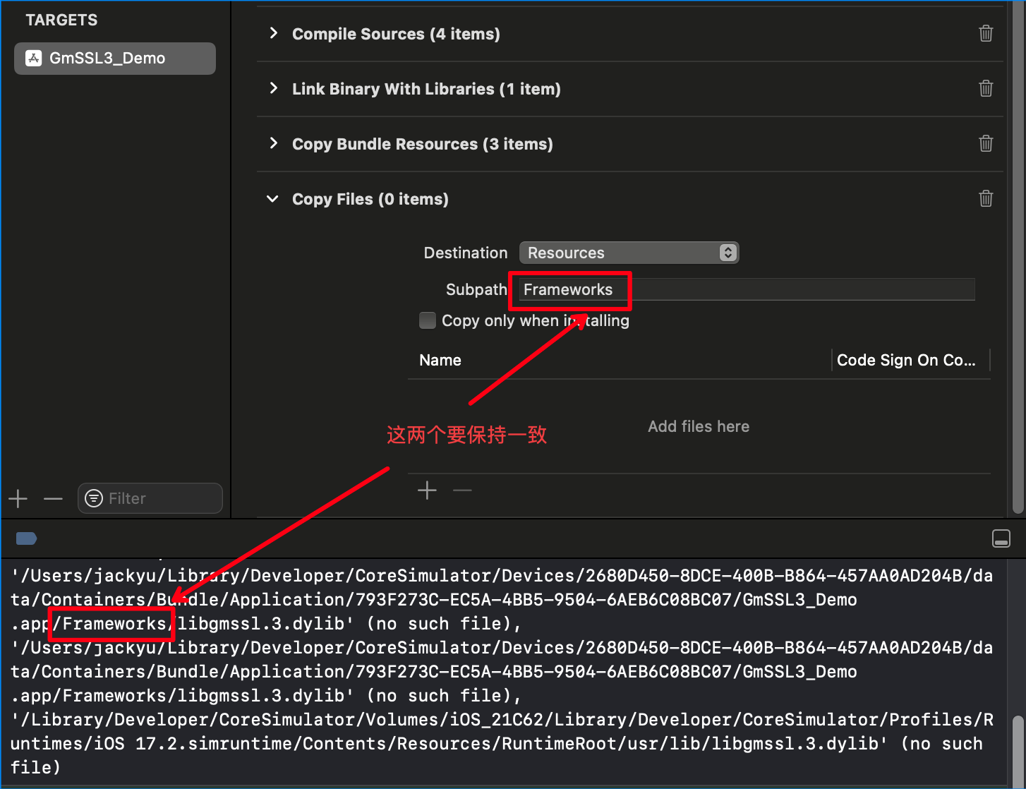Click the blue breakpoint tag in debug bar
Screen dimensions: 1026x789
(26, 538)
